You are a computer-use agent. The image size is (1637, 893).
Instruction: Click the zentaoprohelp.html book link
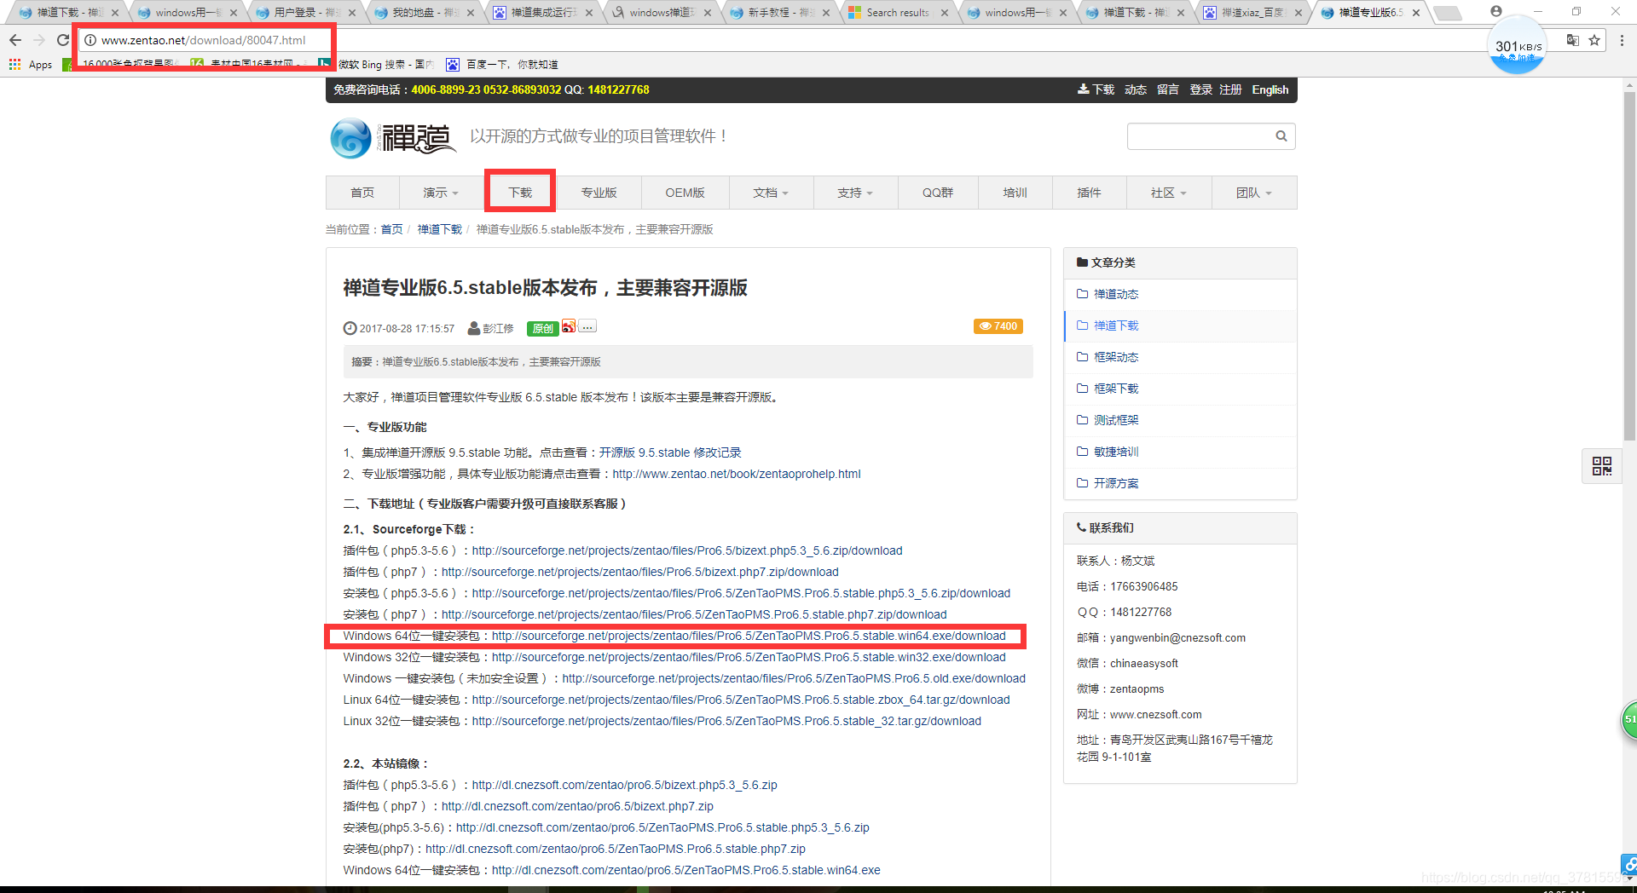pos(737,474)
